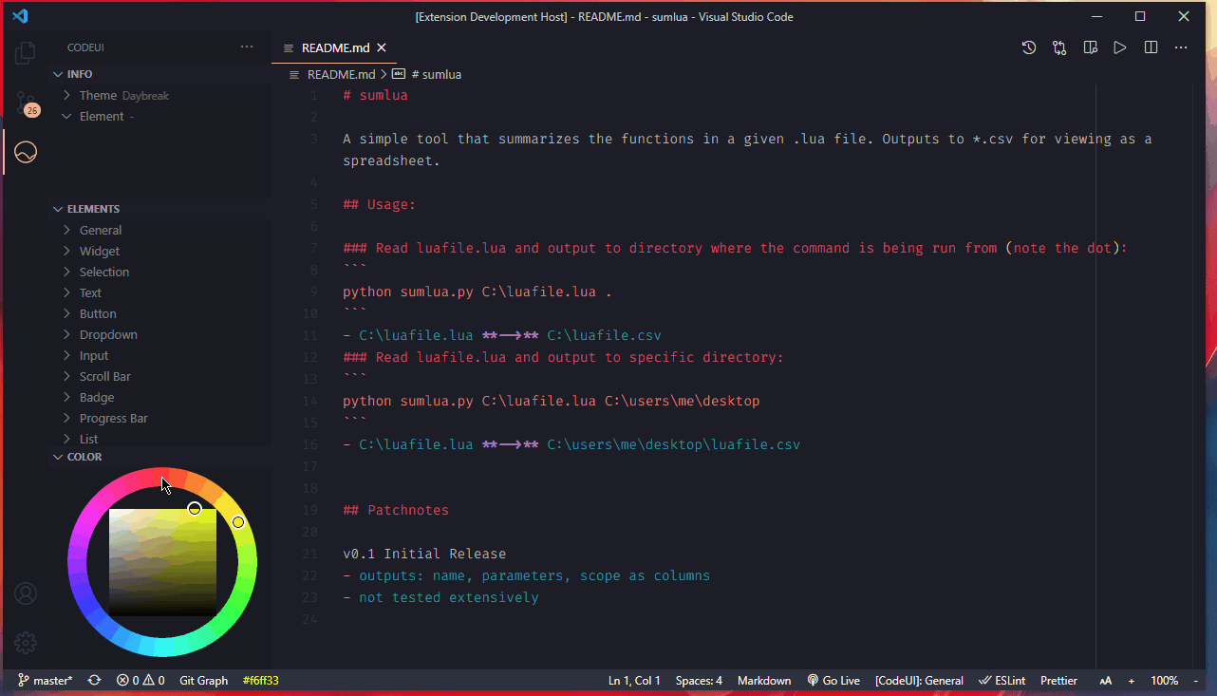
Task: Click the 100% zoom level item
Action: click(1164, 681)
